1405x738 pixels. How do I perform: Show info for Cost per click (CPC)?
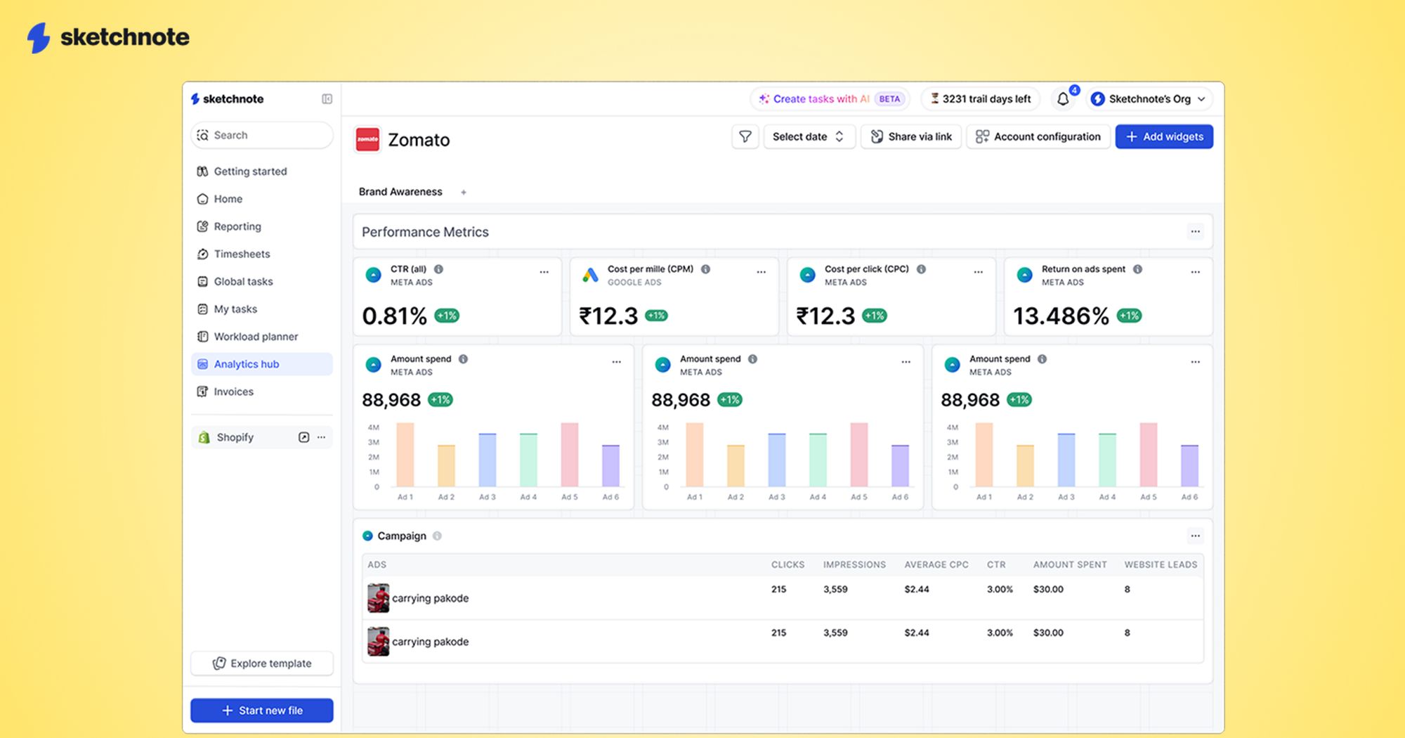pyautogui.click(x=921, y=269)
